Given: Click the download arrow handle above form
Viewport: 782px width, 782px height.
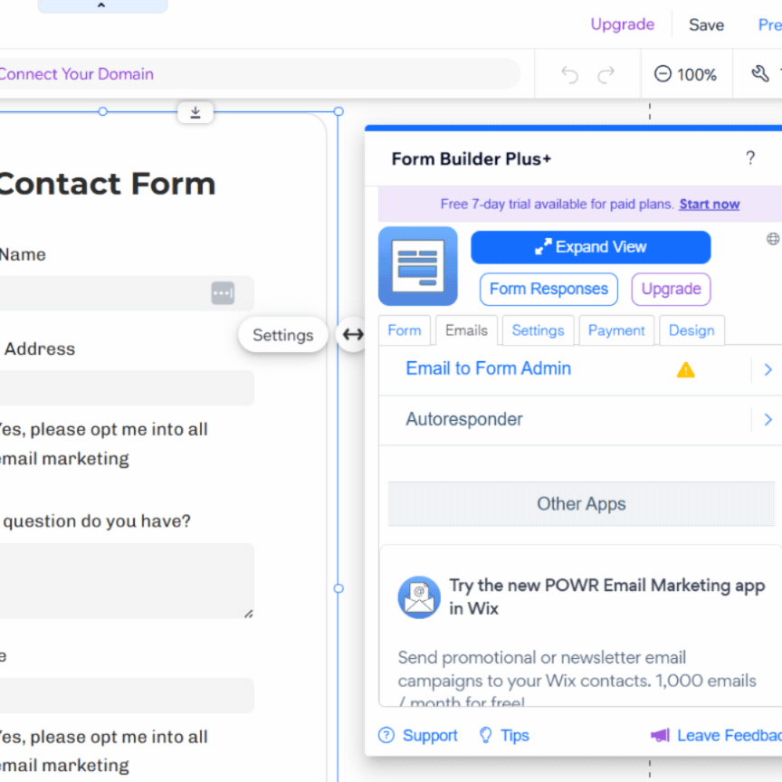Looking at the screenshot, I should pyautogui.click(x=195, y=112).
